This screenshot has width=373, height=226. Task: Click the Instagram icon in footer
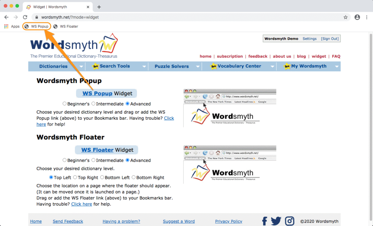click(290, 221)
